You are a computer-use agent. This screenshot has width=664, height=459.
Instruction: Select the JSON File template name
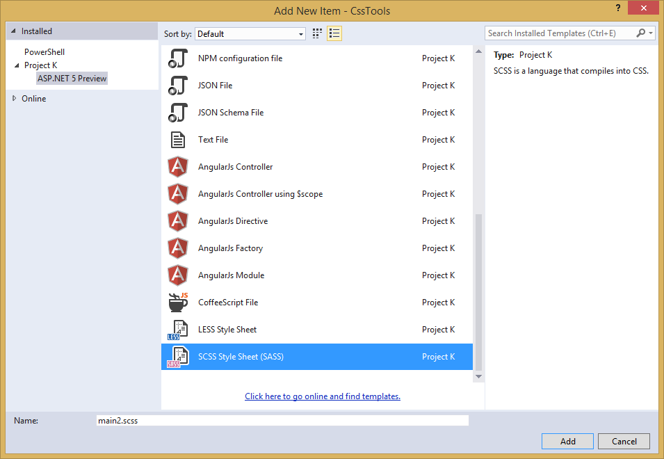(x=215, y=86)
